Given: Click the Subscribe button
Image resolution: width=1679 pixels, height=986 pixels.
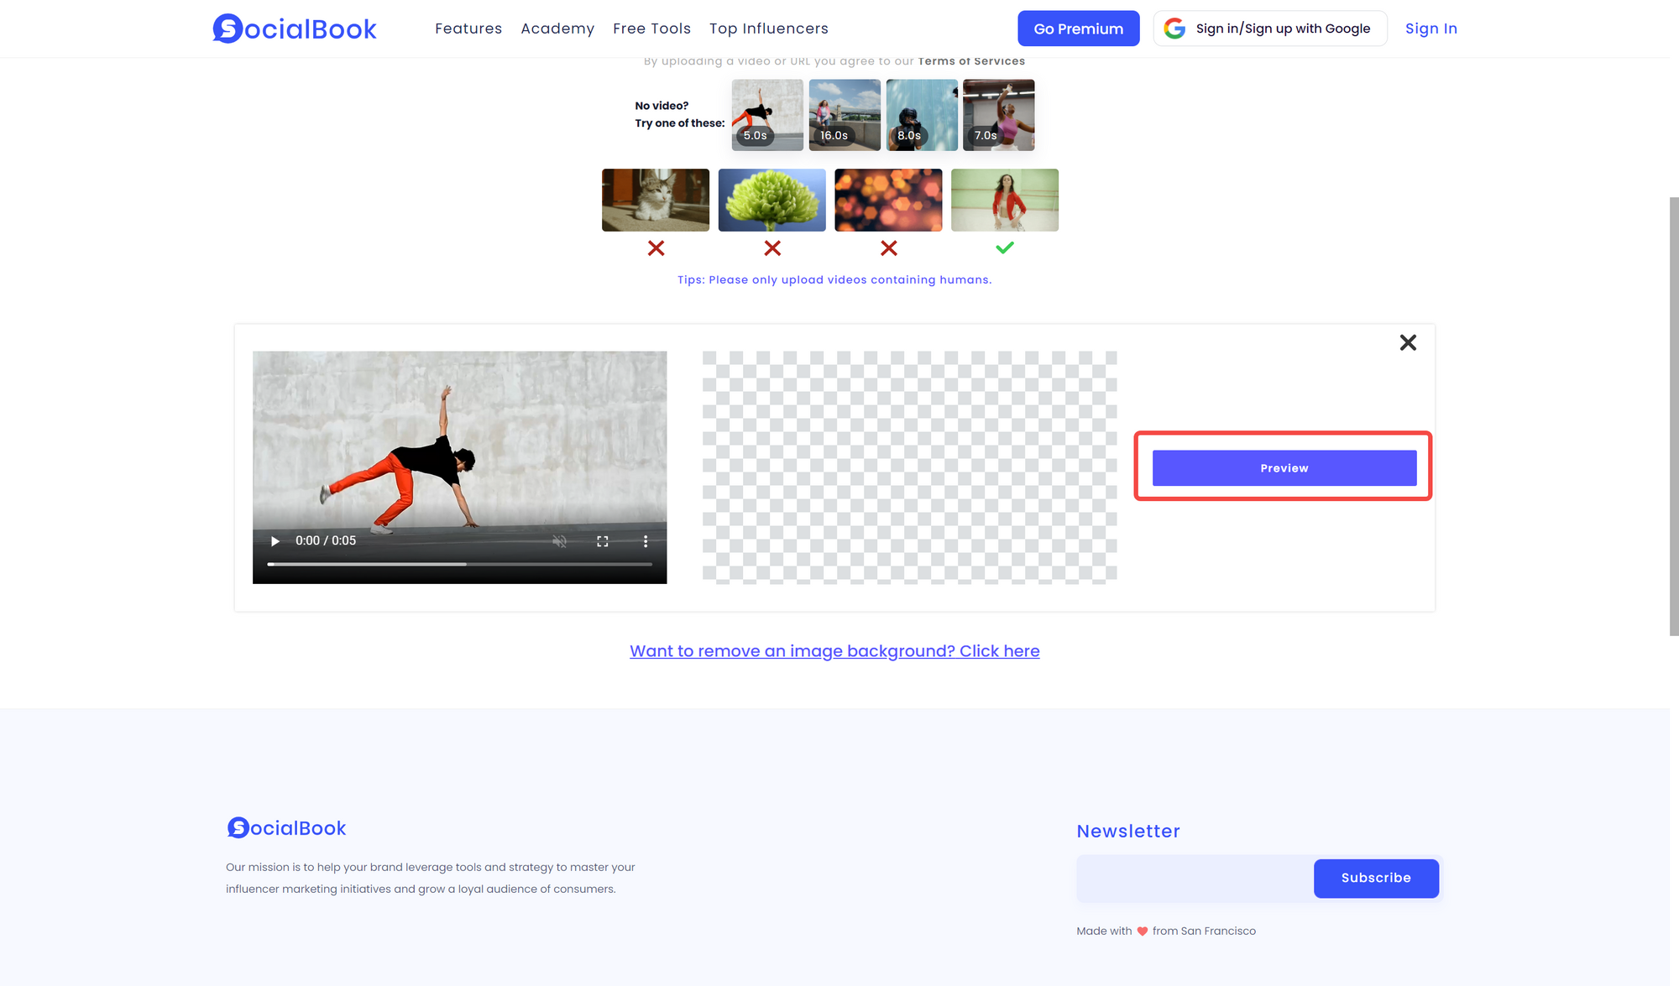Looking at the screenshot, I should tap(1376, 879).
